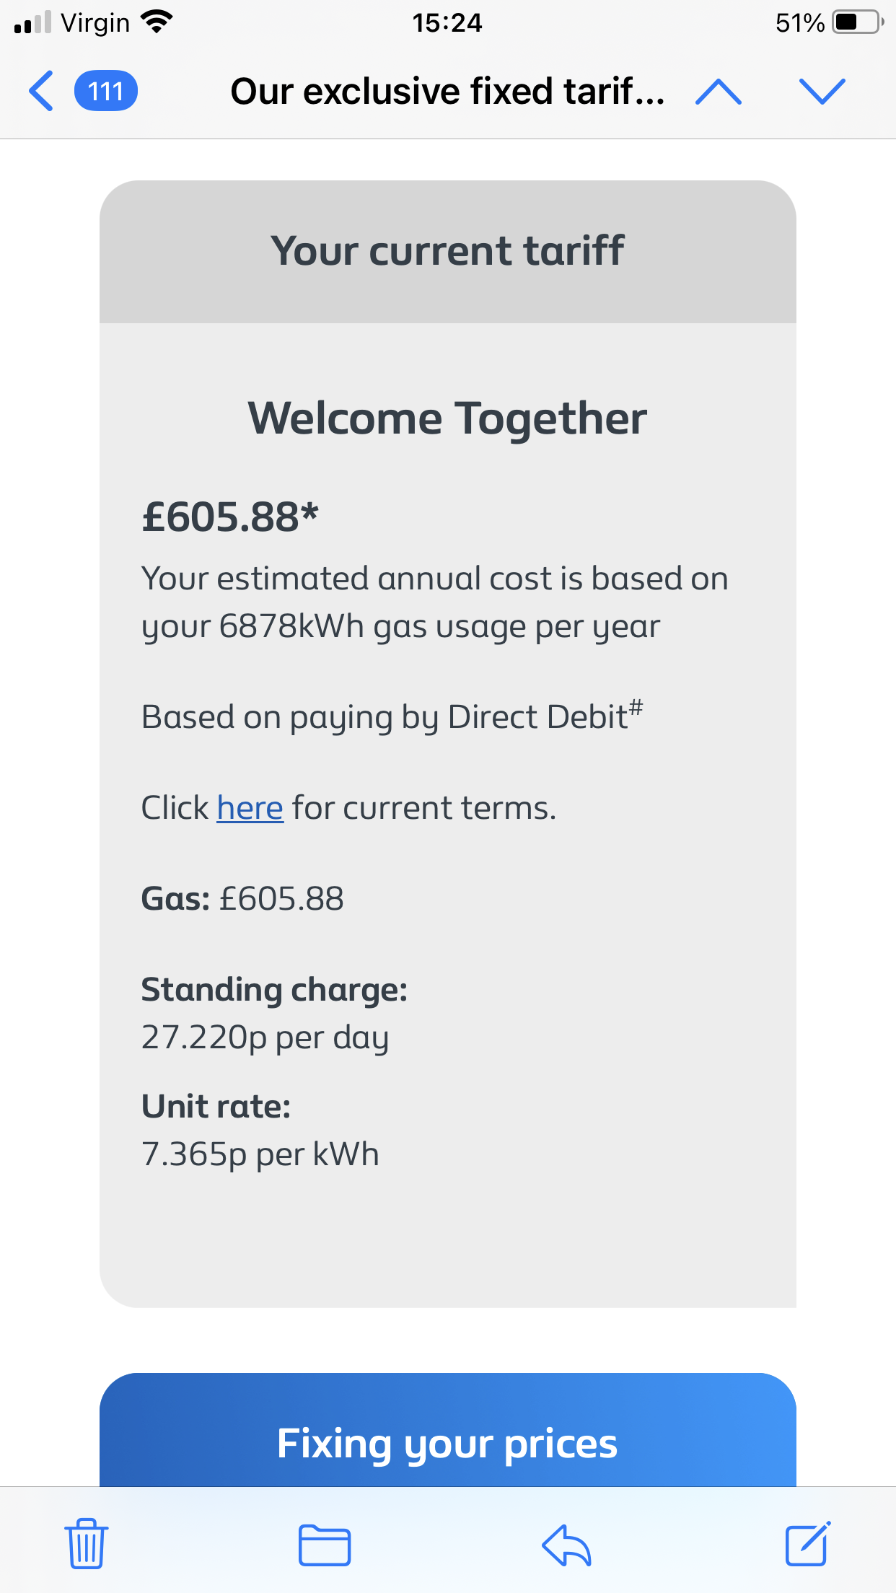
Task: Tap the back chevron to the inbox
Action: coord(41,92)
